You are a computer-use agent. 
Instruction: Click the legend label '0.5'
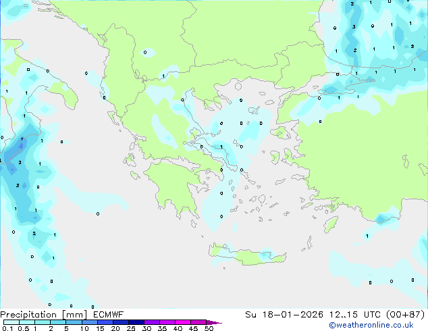[24, 328]
